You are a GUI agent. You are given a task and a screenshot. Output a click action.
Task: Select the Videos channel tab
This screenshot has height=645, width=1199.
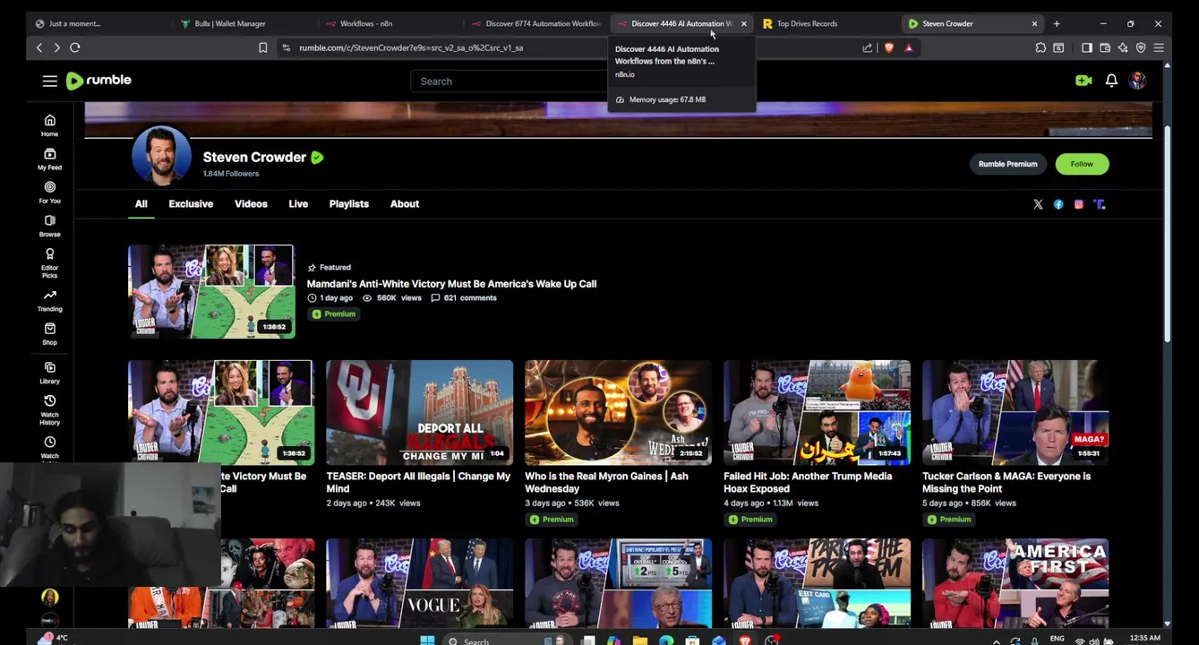click(x=251, y=204)
